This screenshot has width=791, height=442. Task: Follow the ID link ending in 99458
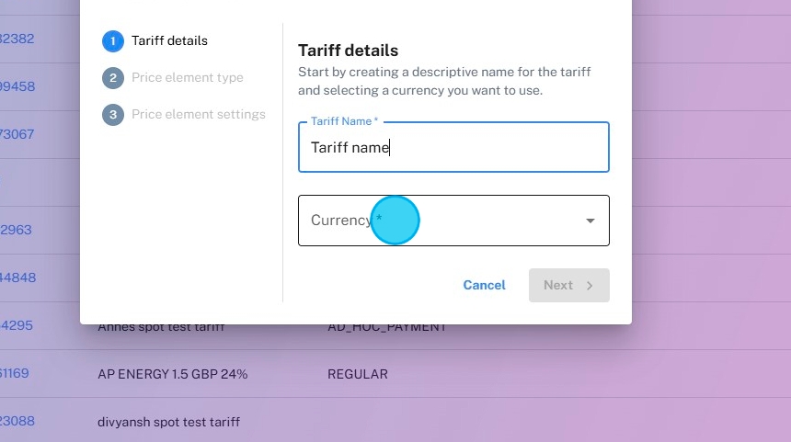pos(17,86)
